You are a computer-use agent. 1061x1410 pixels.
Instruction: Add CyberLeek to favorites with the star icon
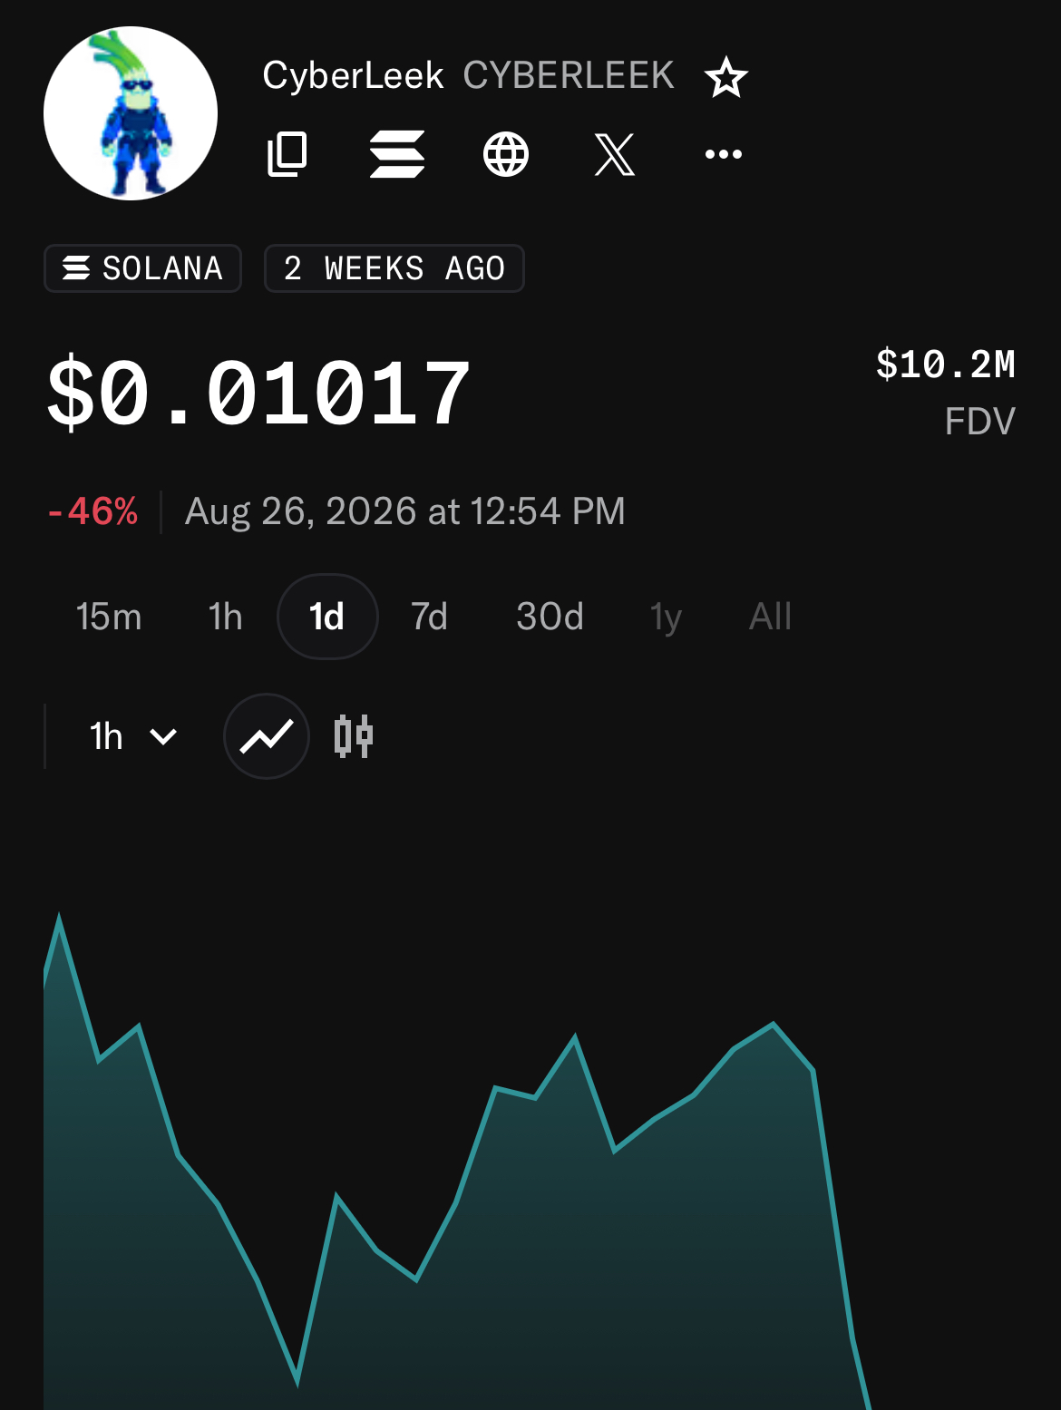pos(726,77)
